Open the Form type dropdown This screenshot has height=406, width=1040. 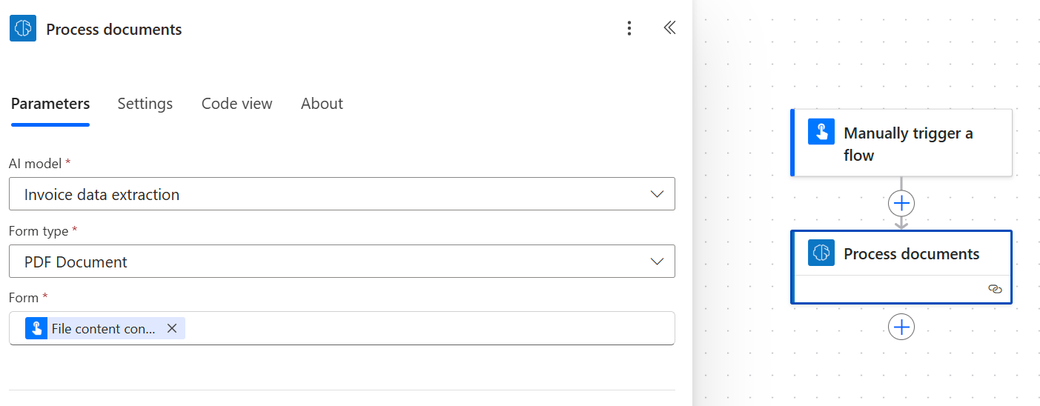tap(656, 262)
